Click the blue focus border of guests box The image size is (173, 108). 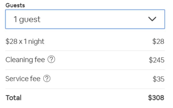(x=85, y=10)
